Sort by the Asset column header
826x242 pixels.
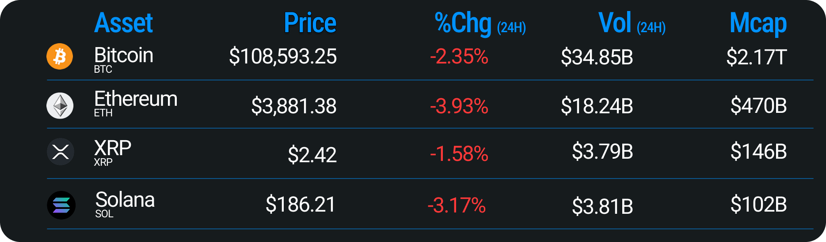click(x=124, y=23)
